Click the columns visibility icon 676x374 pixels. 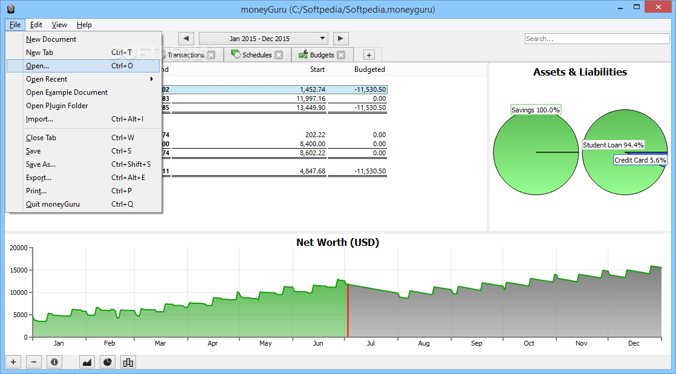[x=128, y=362]
